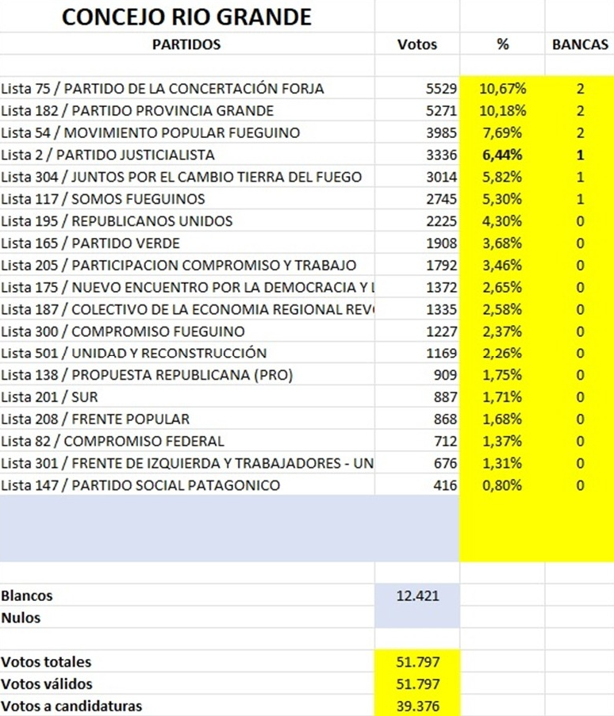Select the % column header cell
The height and width of the screenshot is (716, 614).
(502, 44)
